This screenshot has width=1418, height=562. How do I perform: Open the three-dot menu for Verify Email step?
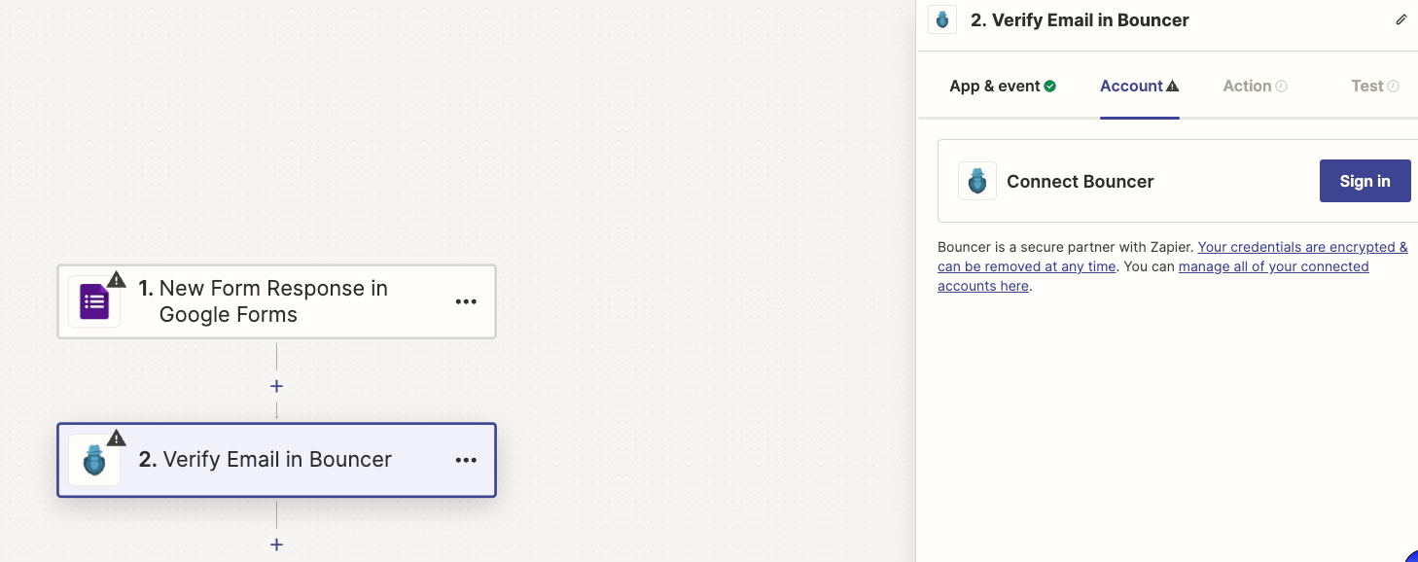pyautogui.click(x=466, y=460)
